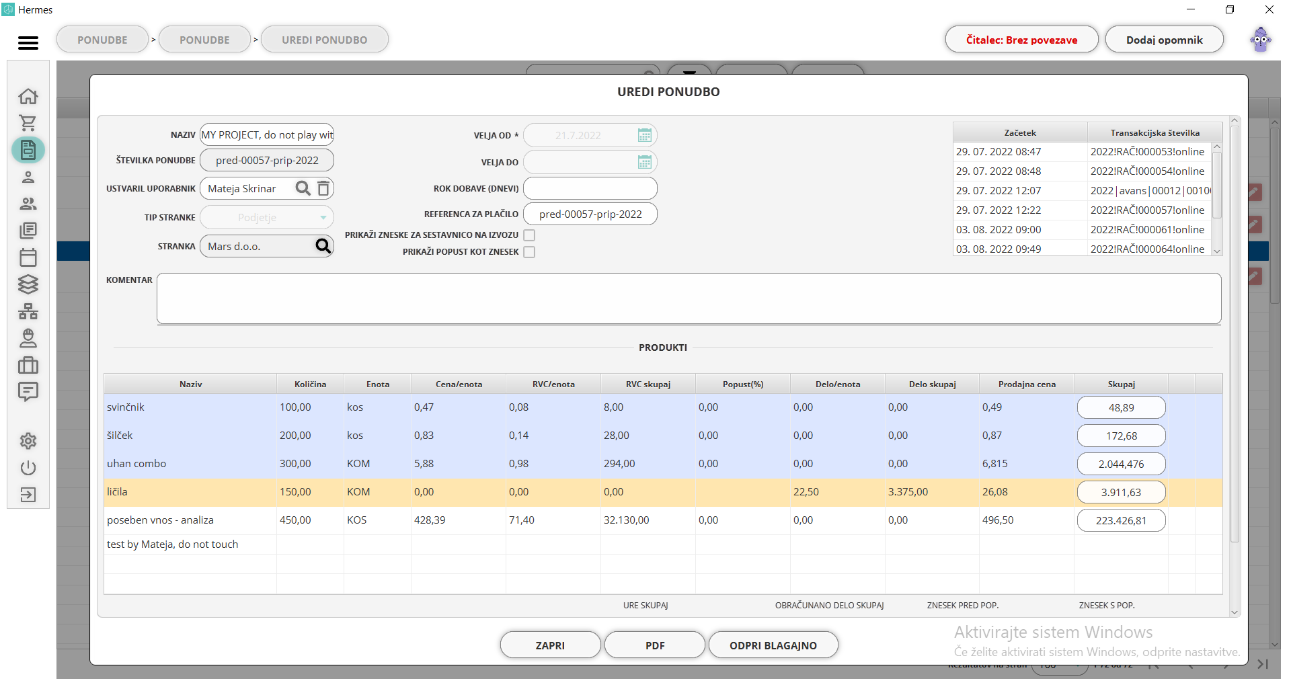Click the power sidebar icon
Viewport: 1291px width, 691px height.
(x=28, y=468)
